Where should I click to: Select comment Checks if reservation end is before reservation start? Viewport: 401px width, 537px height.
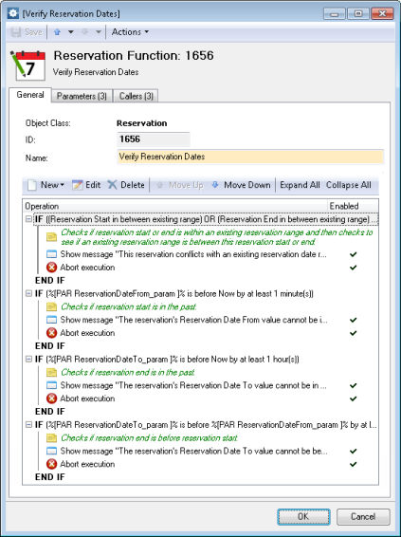click(149, 437)
